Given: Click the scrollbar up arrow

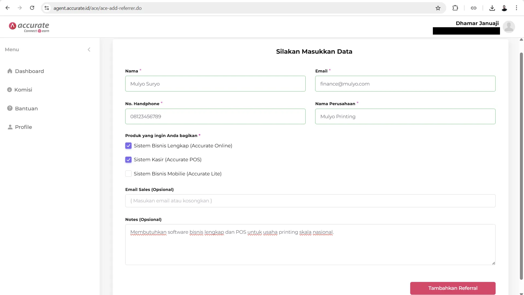Looking at the screenshot, I should click(x=521, y=40).
